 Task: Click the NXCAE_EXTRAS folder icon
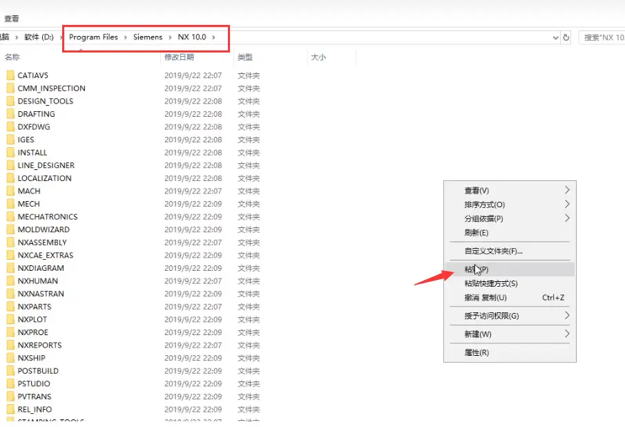click(x=11, y=255)
